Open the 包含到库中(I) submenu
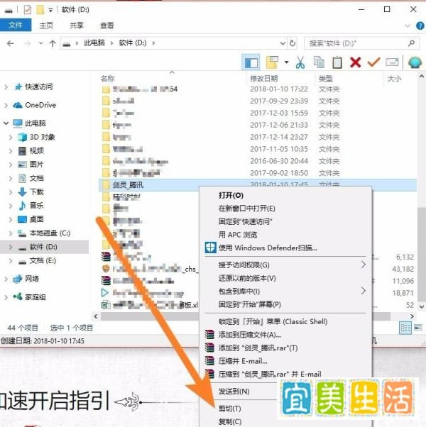 coord(239,292)
